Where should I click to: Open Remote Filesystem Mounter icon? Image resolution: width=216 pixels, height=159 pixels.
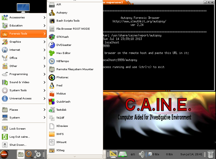[52, 69]
